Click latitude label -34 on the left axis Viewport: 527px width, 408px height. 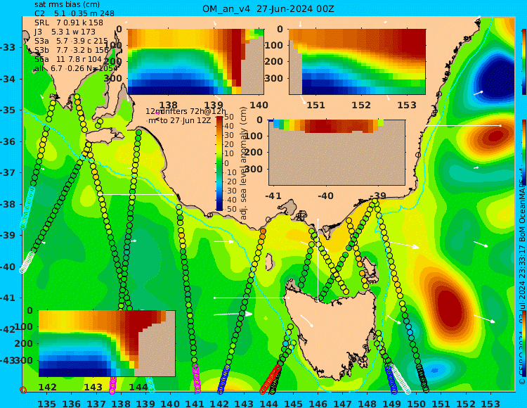(8, 79)
